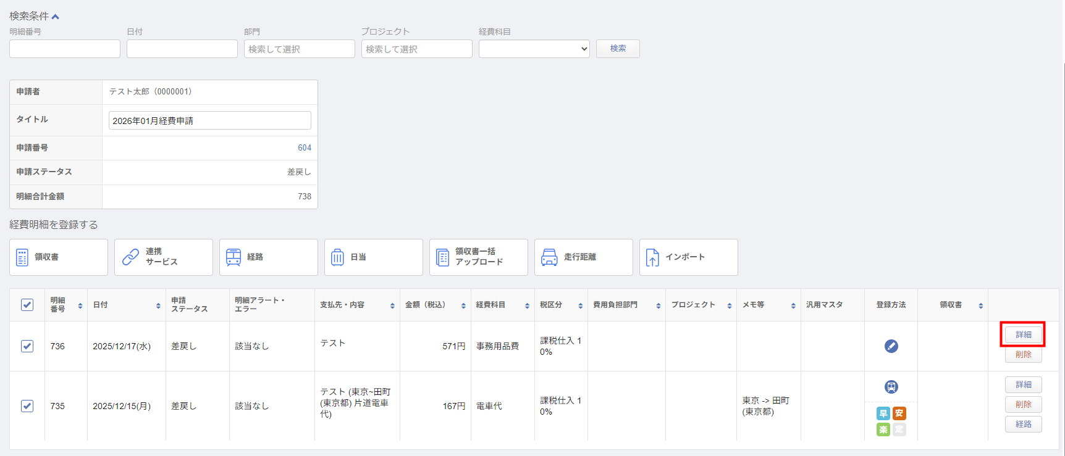Uncheck the checkbox for item 736
This screenshot has width=1065, height=456.
(x=27, y=346)
